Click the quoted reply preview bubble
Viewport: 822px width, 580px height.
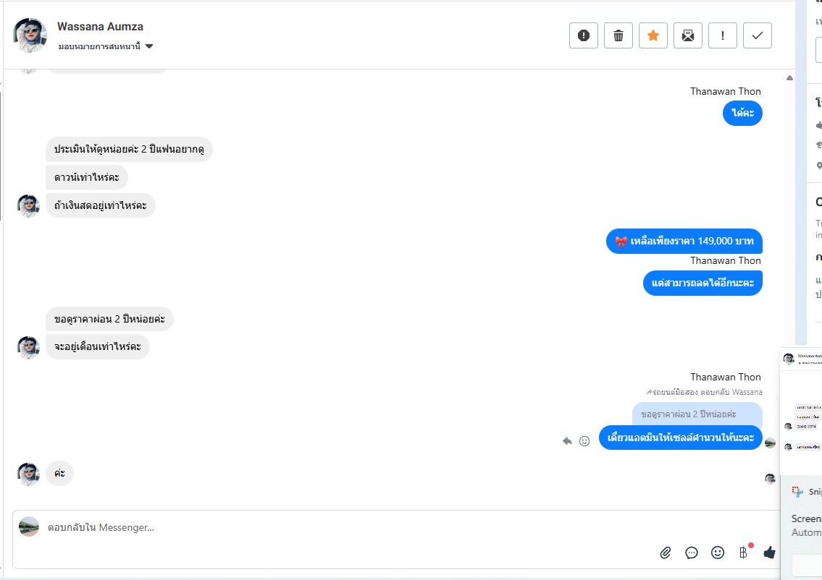697,414
